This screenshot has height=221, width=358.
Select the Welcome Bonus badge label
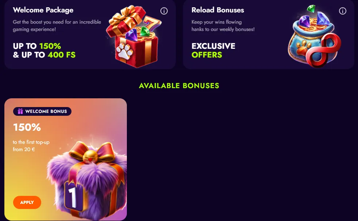point(42,111)
